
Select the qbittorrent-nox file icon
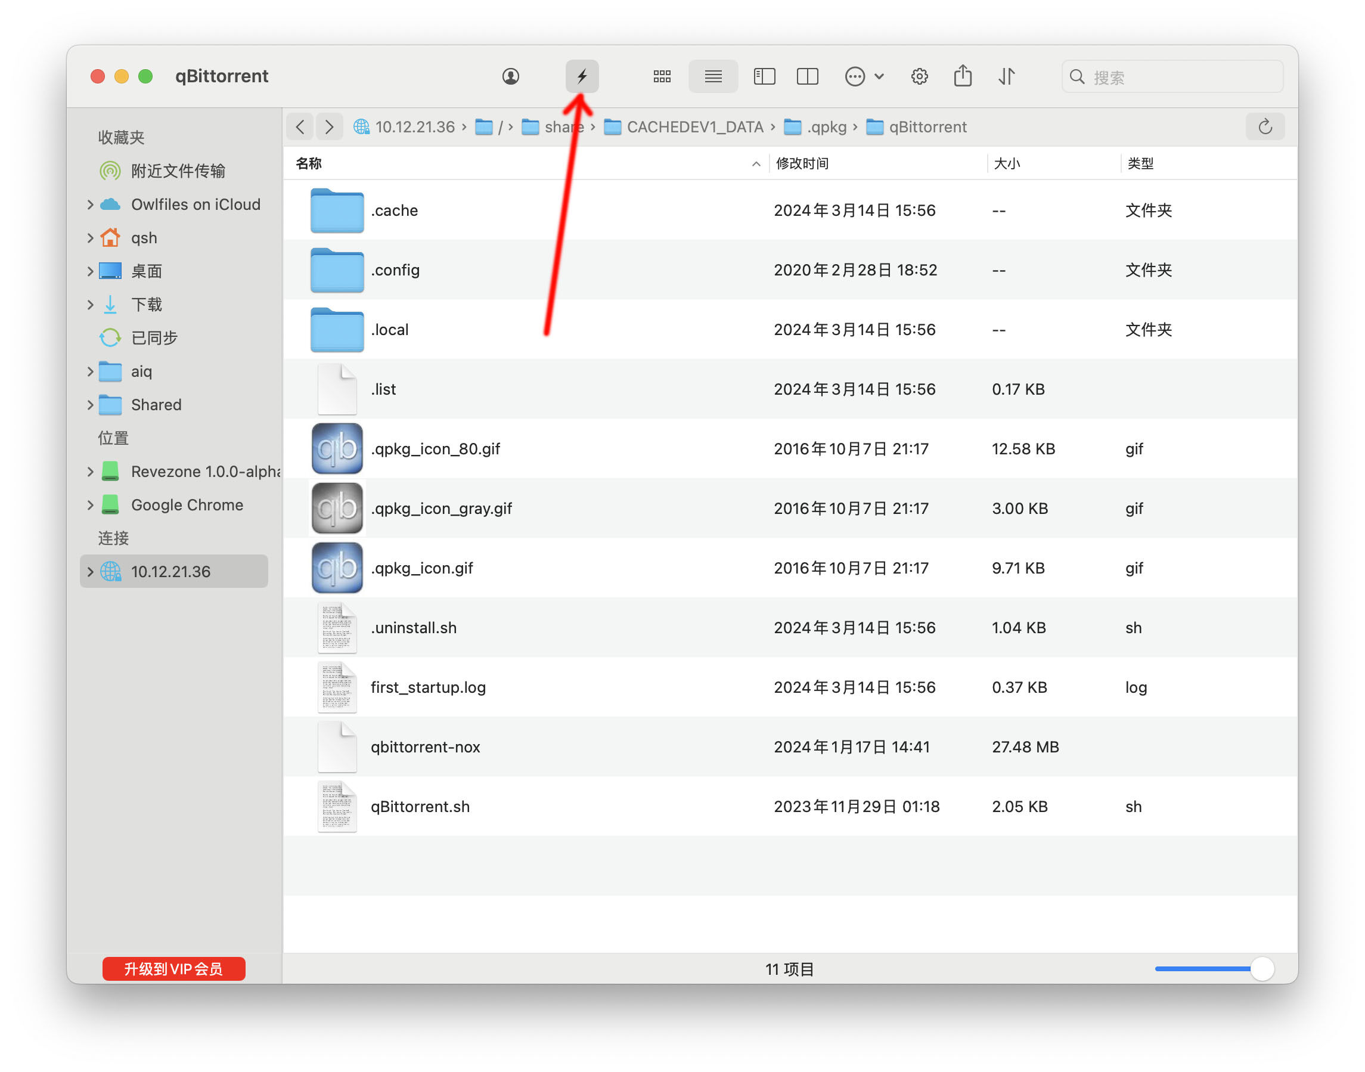[337, 747]
